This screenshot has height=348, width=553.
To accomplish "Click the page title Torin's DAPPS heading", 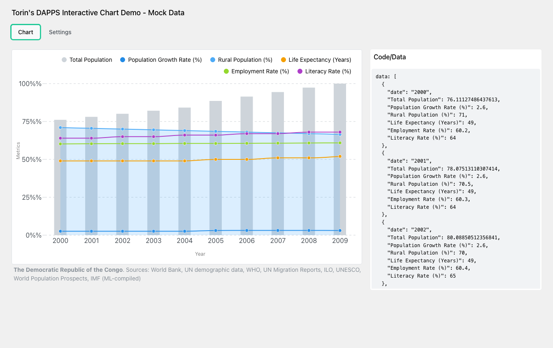I will click(x=98, y=13).
